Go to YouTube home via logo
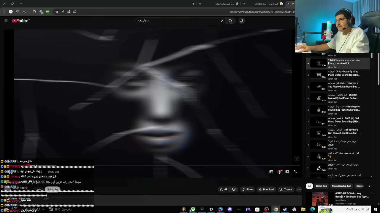The height and width of the screenshot is (213, 380). [x=20, y=21]
